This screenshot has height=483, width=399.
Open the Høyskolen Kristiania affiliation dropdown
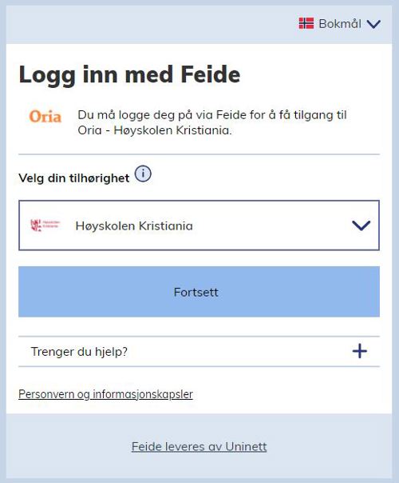(199, 226)
